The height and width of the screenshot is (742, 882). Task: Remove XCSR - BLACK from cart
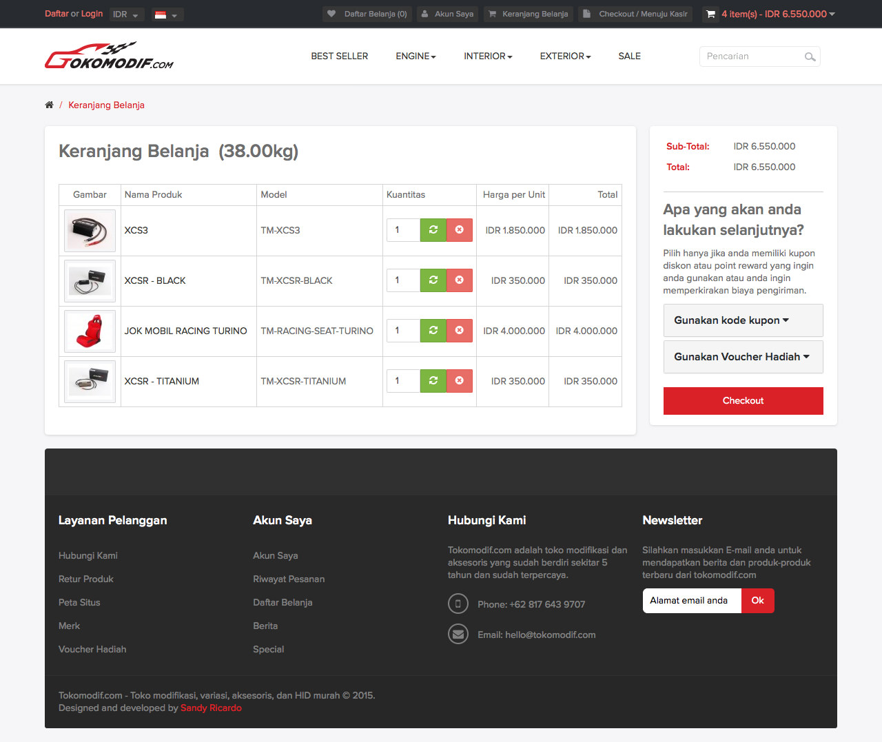click(460, 280)
